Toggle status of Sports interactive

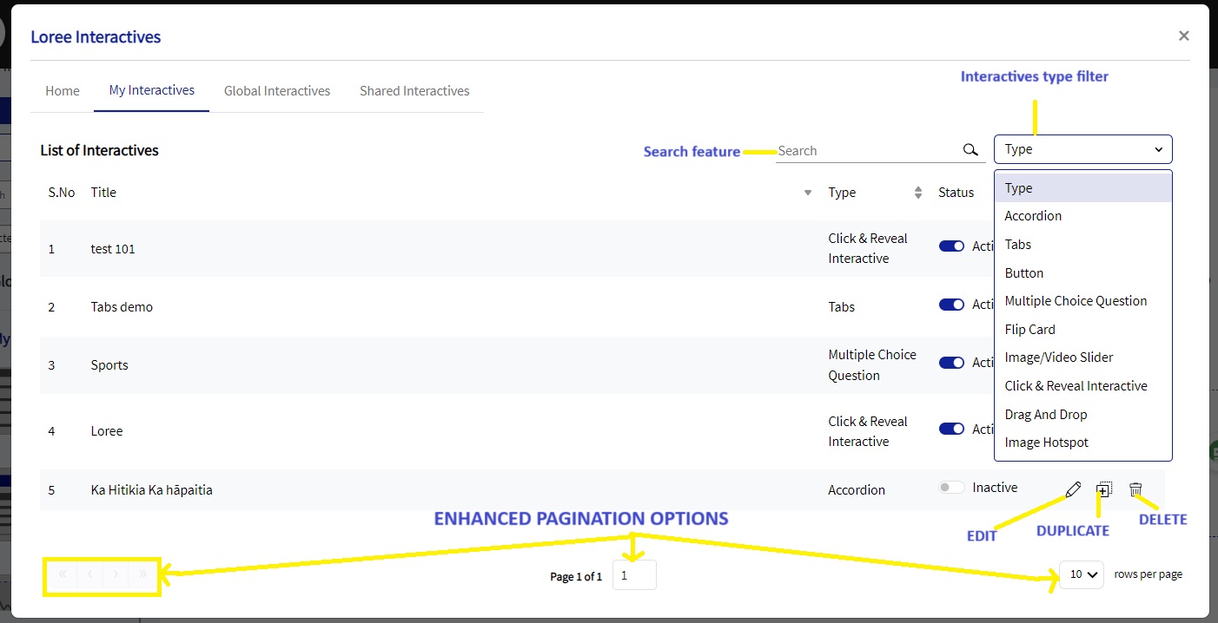(951, 363)
